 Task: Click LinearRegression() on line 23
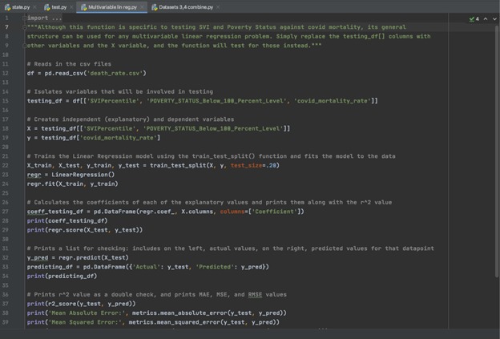coord(83,175)
